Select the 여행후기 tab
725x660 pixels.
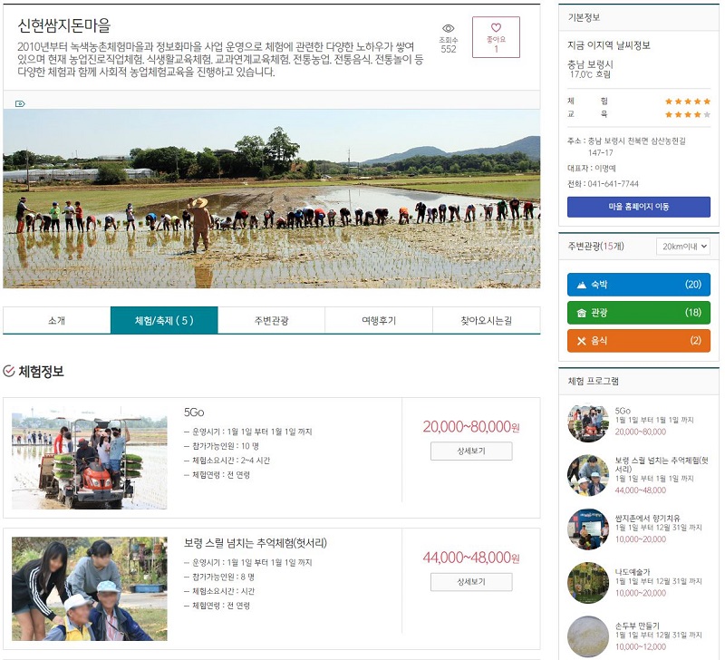point(379,320)
